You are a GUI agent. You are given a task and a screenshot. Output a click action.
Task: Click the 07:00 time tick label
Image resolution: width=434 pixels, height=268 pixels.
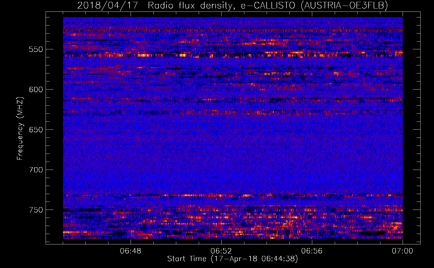(x=403, y=251)
